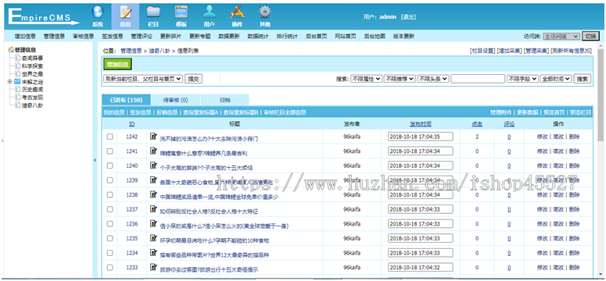Tick the checkbox for row 1240
Screen dimensions: 606x281
pos(110,165)
